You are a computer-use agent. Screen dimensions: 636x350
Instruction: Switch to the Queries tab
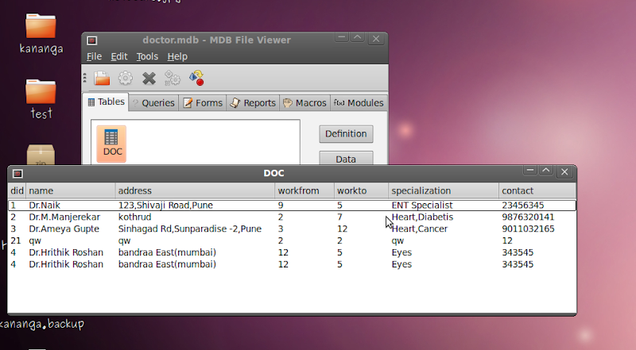pyautogui.click(x=153, y=103)
